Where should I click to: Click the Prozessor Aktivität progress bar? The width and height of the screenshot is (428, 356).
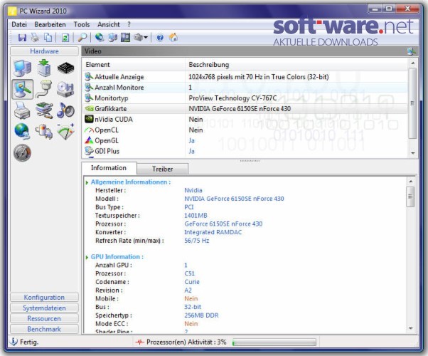tap(274, 342)
